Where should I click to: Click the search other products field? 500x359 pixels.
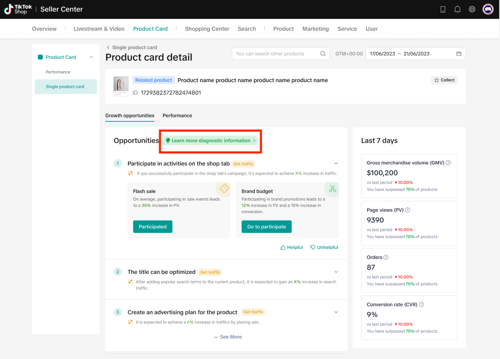click(x=275, y=54)
